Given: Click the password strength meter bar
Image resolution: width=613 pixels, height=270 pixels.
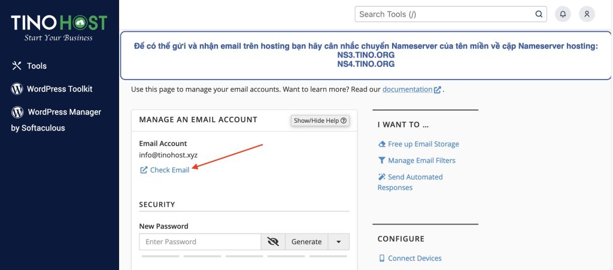Looking at the screenshot, I should [x=244, y=256].
